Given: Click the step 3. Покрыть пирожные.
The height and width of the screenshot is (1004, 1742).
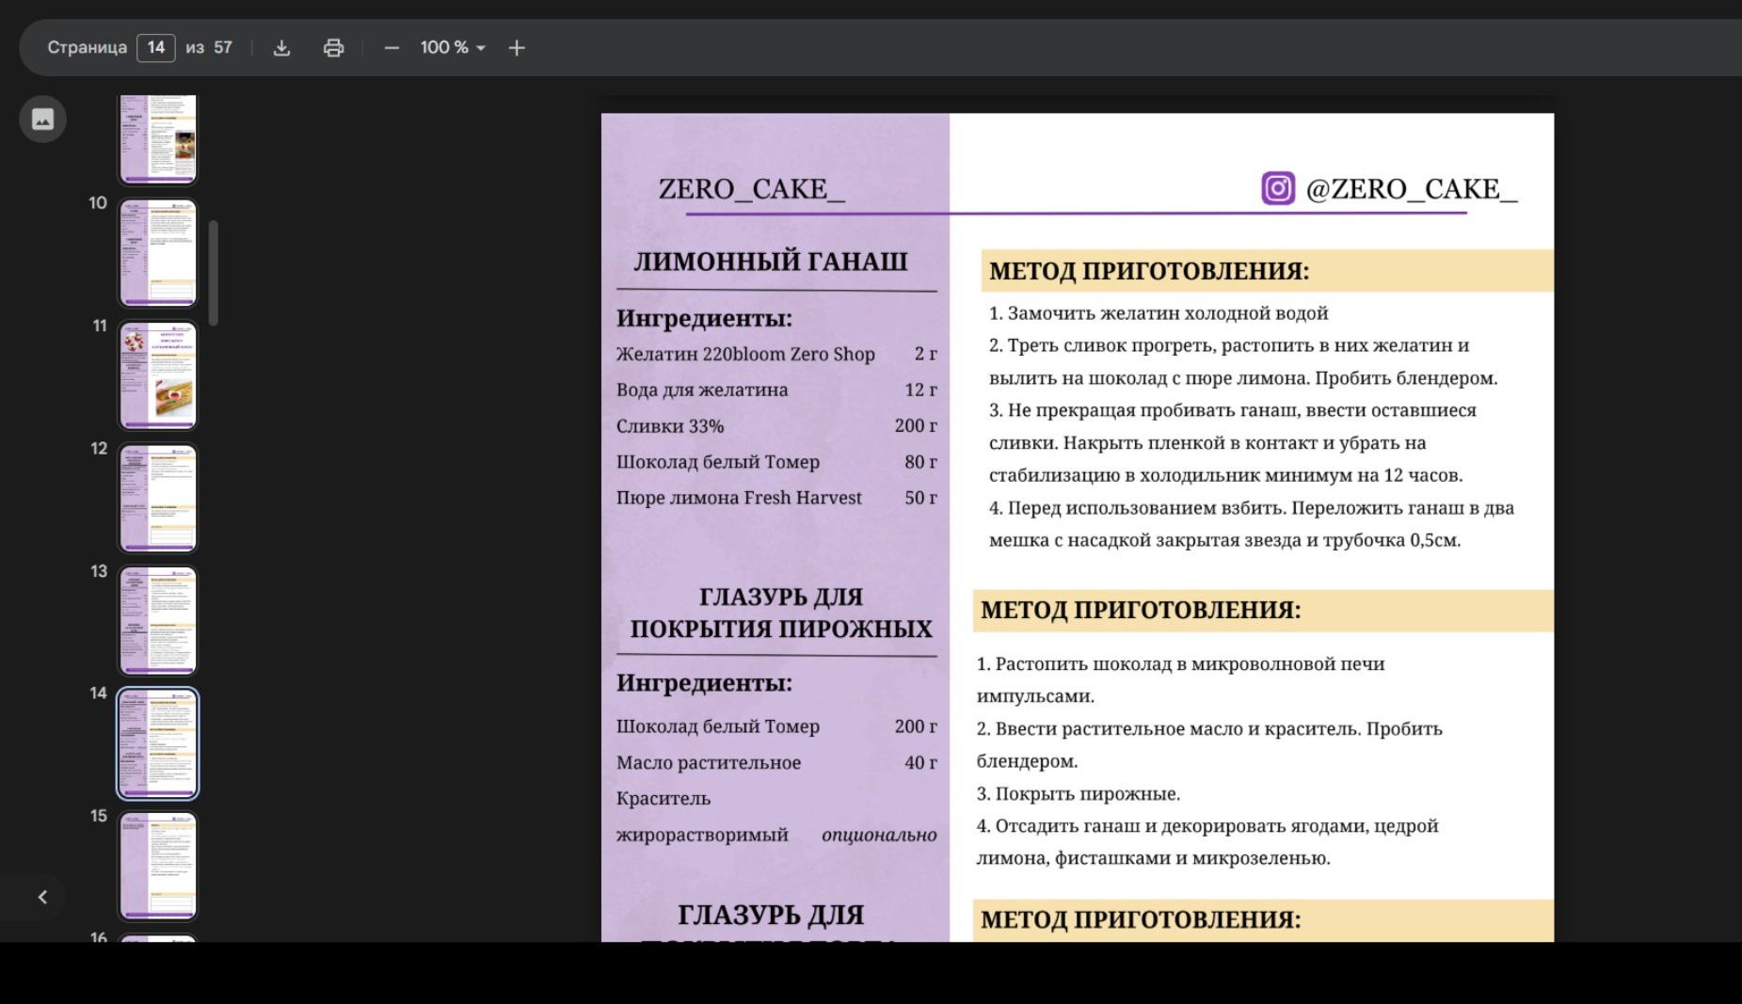Looking at the screenshot, I should point(1079,794).
